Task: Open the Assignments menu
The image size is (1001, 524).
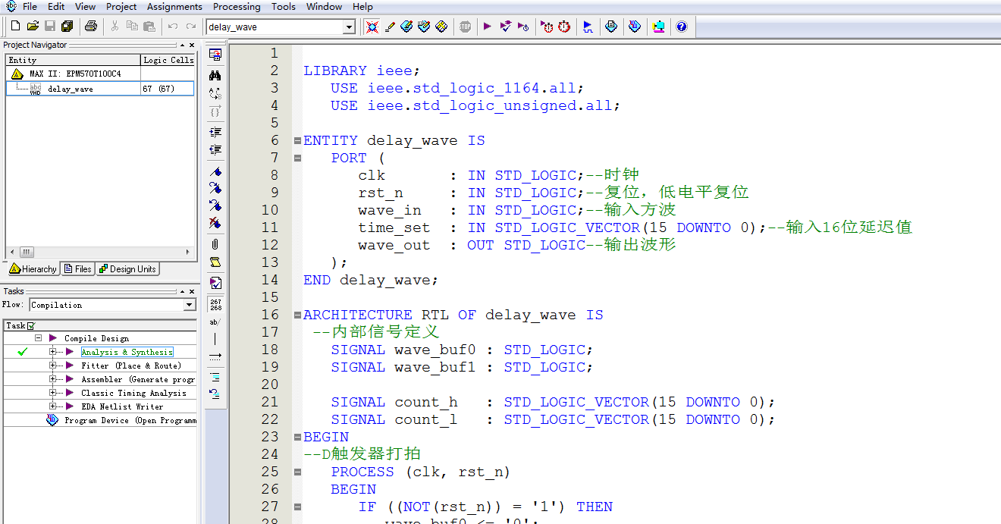Action: click(174, 7)
